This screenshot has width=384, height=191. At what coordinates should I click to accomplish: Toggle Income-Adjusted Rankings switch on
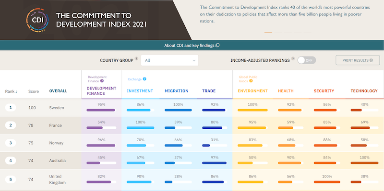pyautogui.click(x=307, y=60)
